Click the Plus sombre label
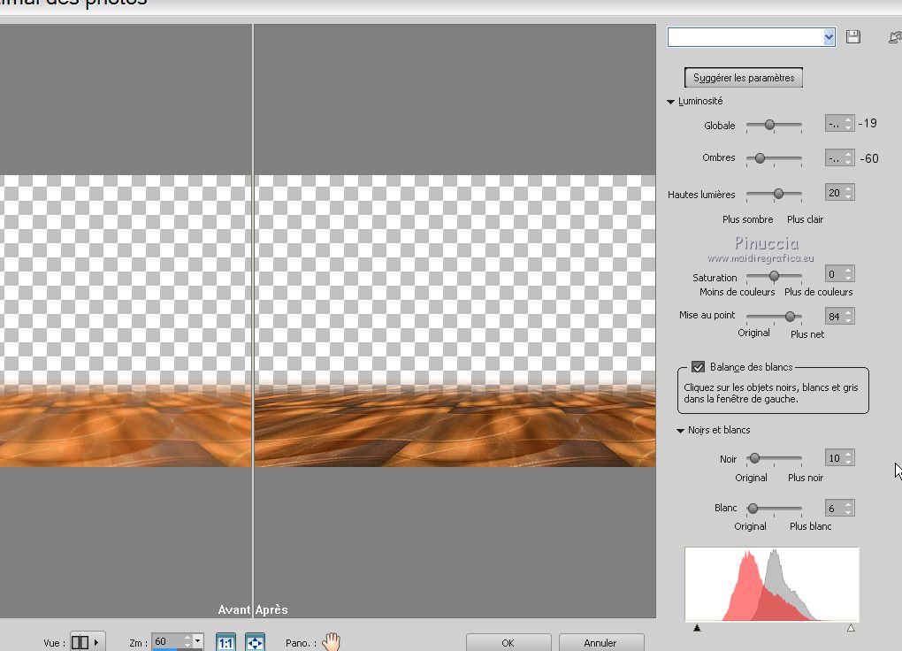This screenshot has height=651, width=902. (x=748, y=219)
